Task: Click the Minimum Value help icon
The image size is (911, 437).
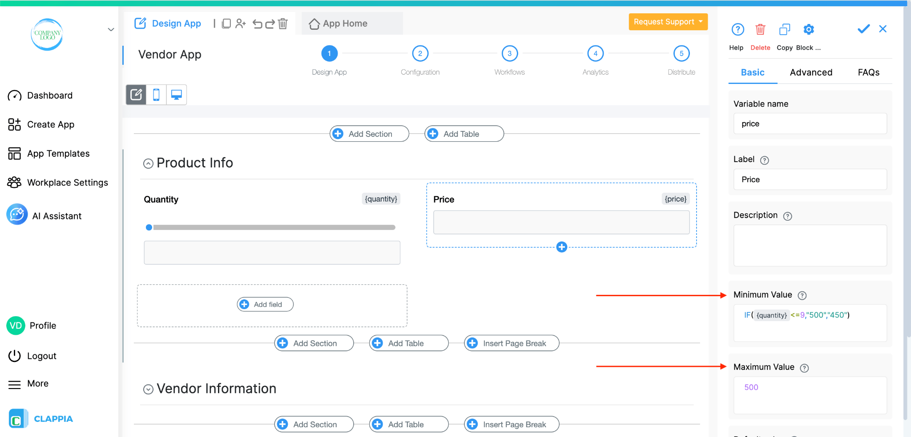Action: 802,295
